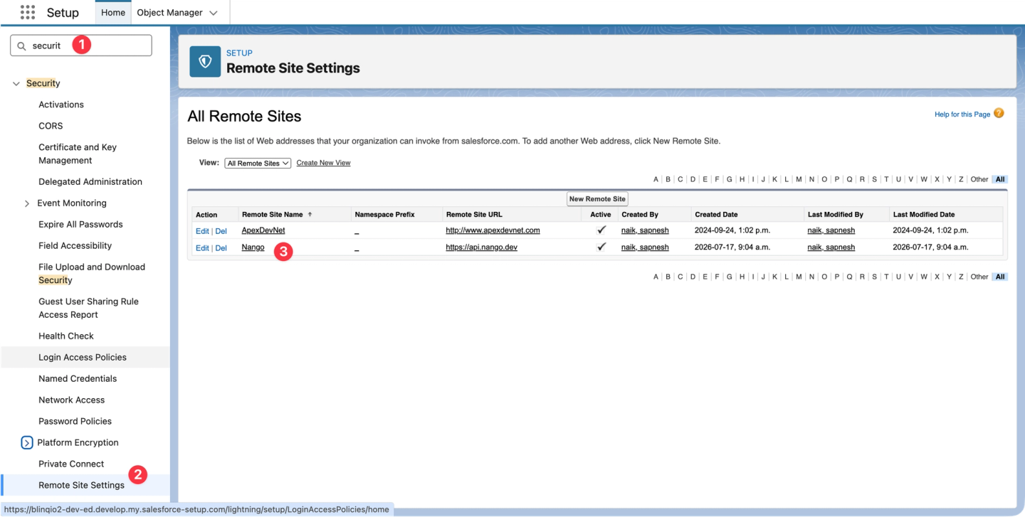Open File Upload and Download Security
Image resolution: width=1025 pixels, height=517 pixels.
[92, 273]
